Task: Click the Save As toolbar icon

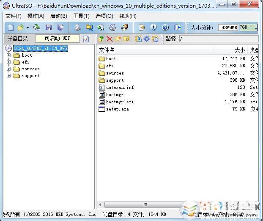Action: point(60,28)
